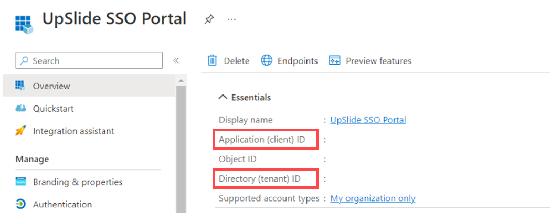The image size is (550, 222).
Task: Open the UpSlide SSO Portal display name link
Action: (368, 120)
